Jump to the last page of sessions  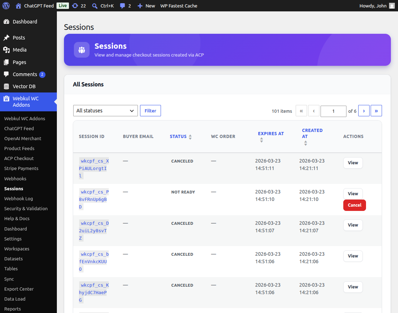(376, 111)
